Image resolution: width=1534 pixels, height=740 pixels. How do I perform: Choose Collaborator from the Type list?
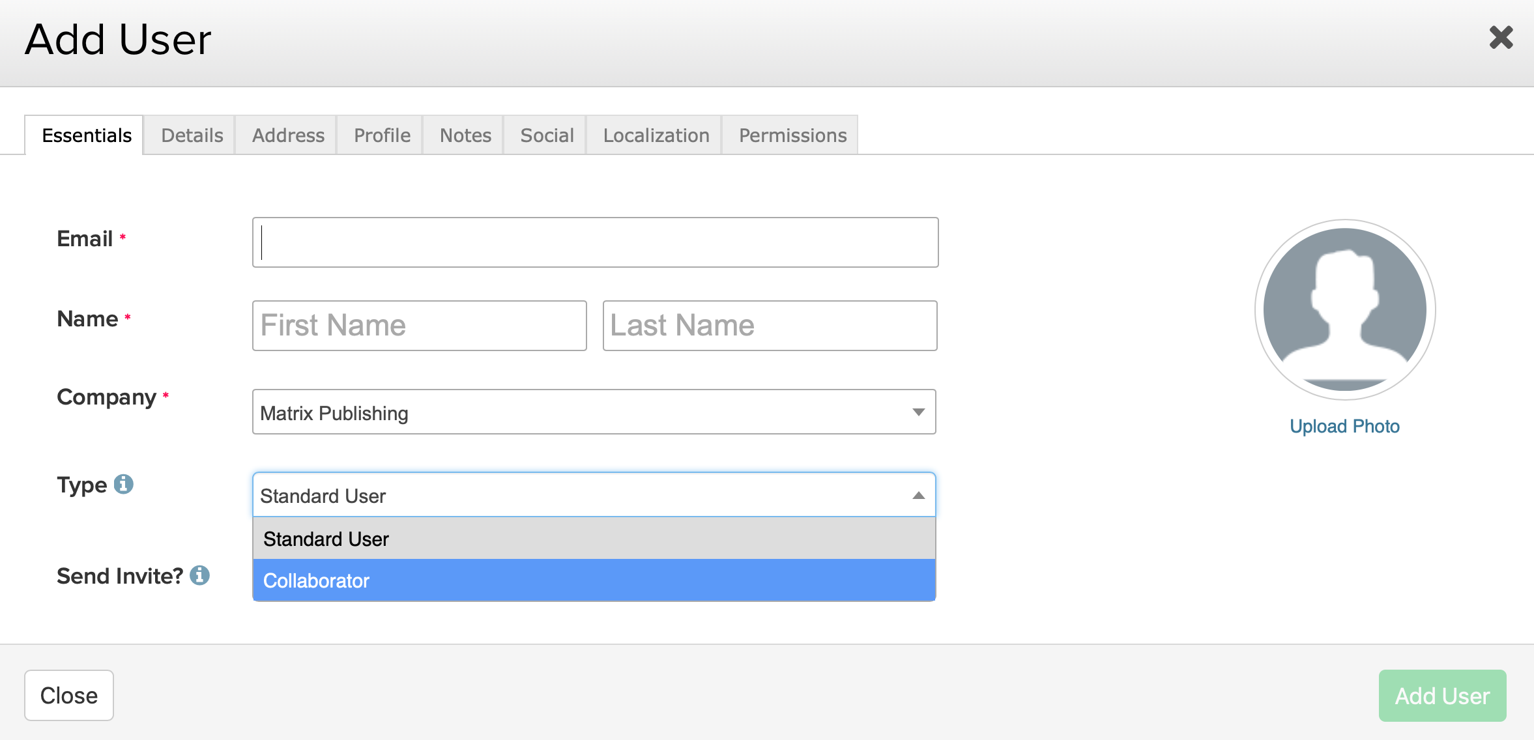(x=594, y=580)
